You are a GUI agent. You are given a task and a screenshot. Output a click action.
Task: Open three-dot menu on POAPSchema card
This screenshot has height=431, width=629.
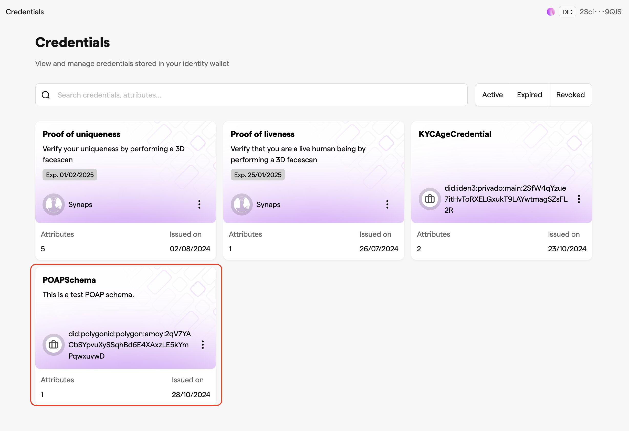[x=202, y=345]
